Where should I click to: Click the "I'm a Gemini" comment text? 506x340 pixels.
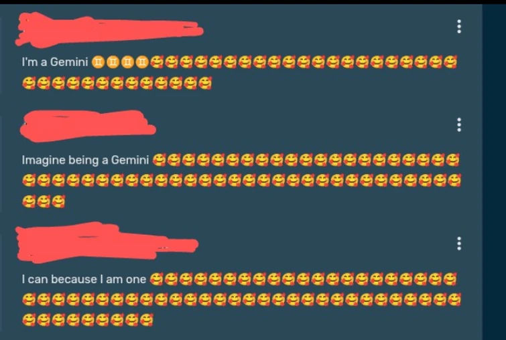click(x=55, y=62)
